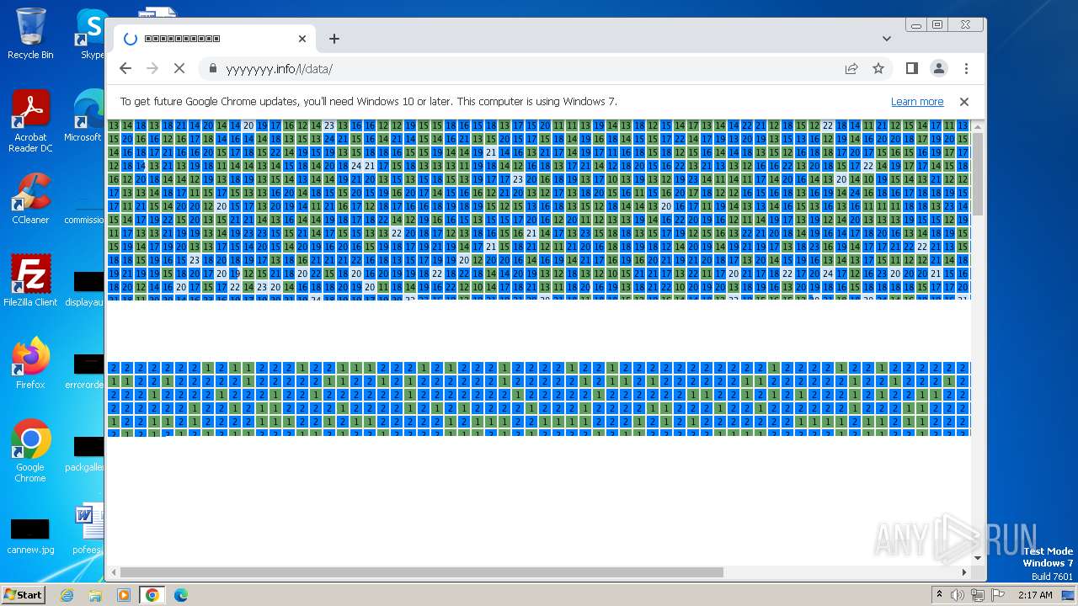Expand the tab search chevron

click(x=886, y=39)
